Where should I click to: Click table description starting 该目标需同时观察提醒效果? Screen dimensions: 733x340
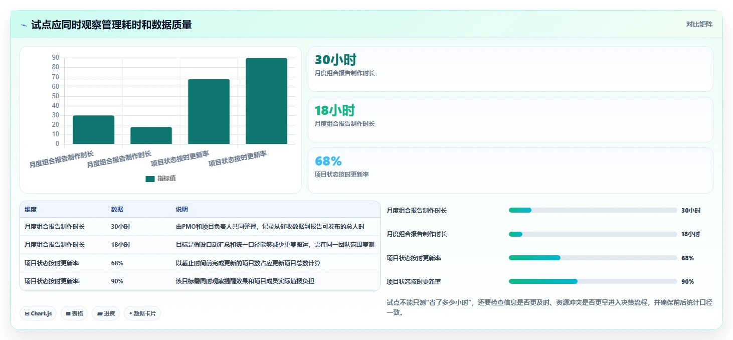(x=245, y=281)
